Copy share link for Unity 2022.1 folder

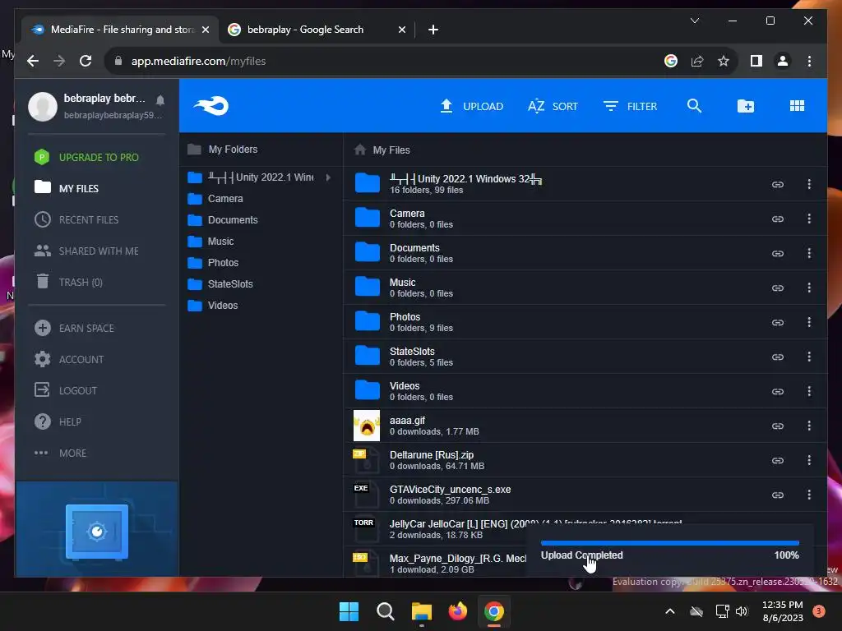point(778,184)
